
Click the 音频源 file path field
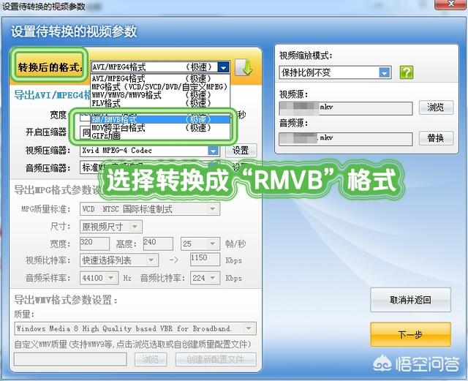[346, 139]
